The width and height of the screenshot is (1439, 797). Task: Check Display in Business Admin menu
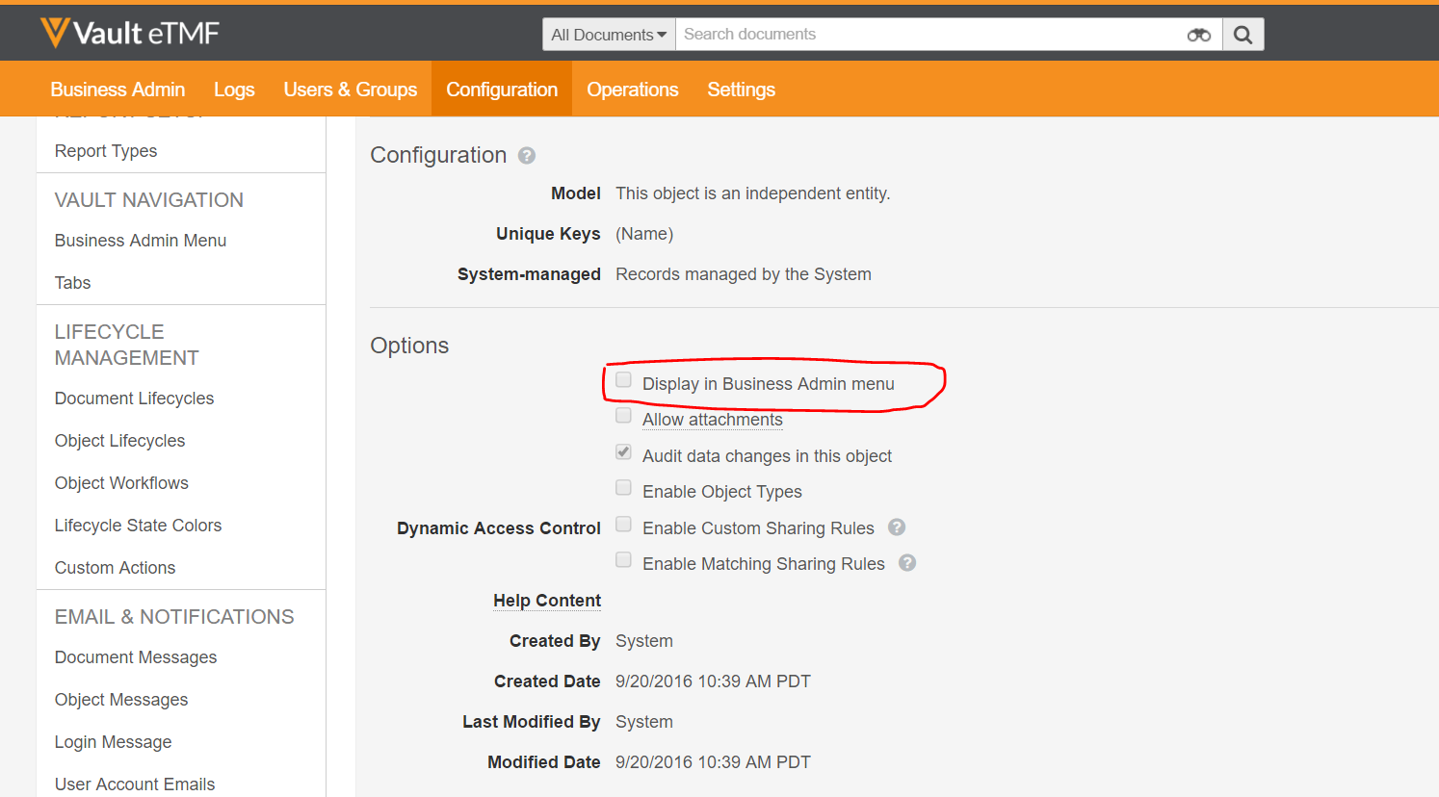[624, 380]
